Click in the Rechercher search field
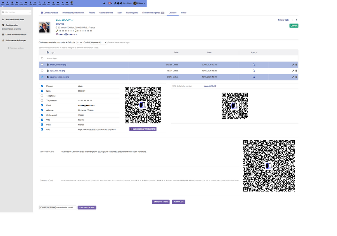 16,12
